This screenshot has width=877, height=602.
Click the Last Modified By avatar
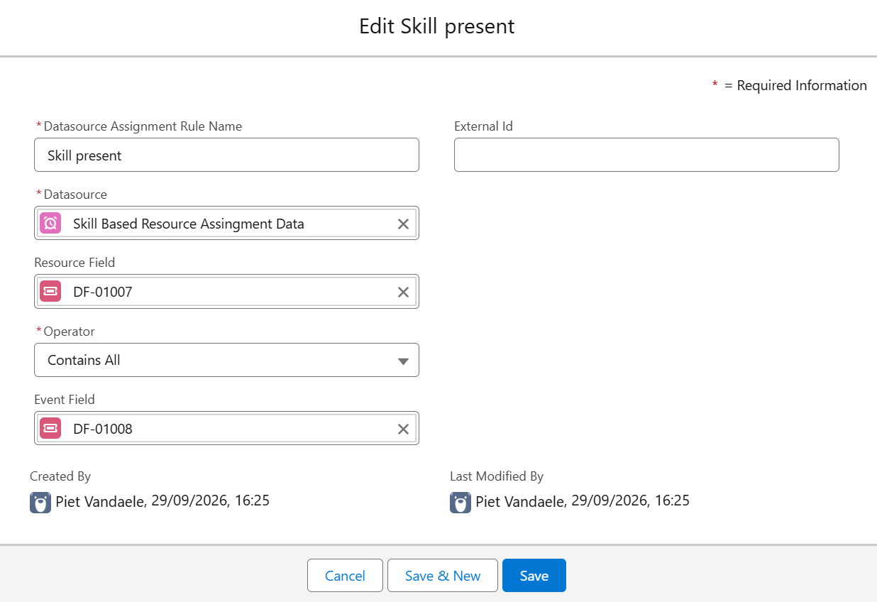[x=460, y=503]
